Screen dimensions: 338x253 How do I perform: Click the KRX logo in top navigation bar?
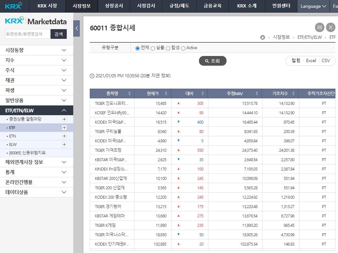pos(13,6)
